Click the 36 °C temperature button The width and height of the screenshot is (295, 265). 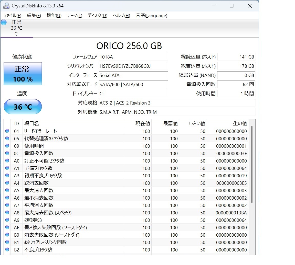(x=23, y=107)
